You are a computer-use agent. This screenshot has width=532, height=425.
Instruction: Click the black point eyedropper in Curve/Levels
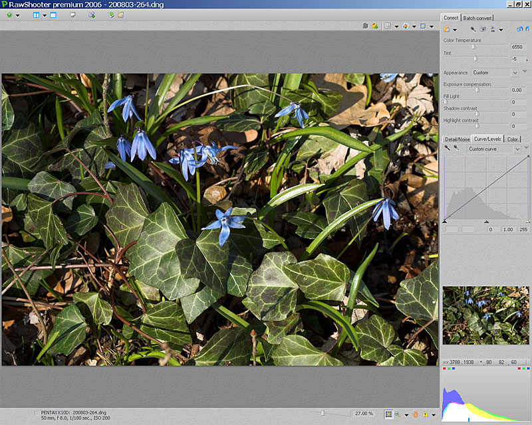pyautogui.click(x=448, y=149)
